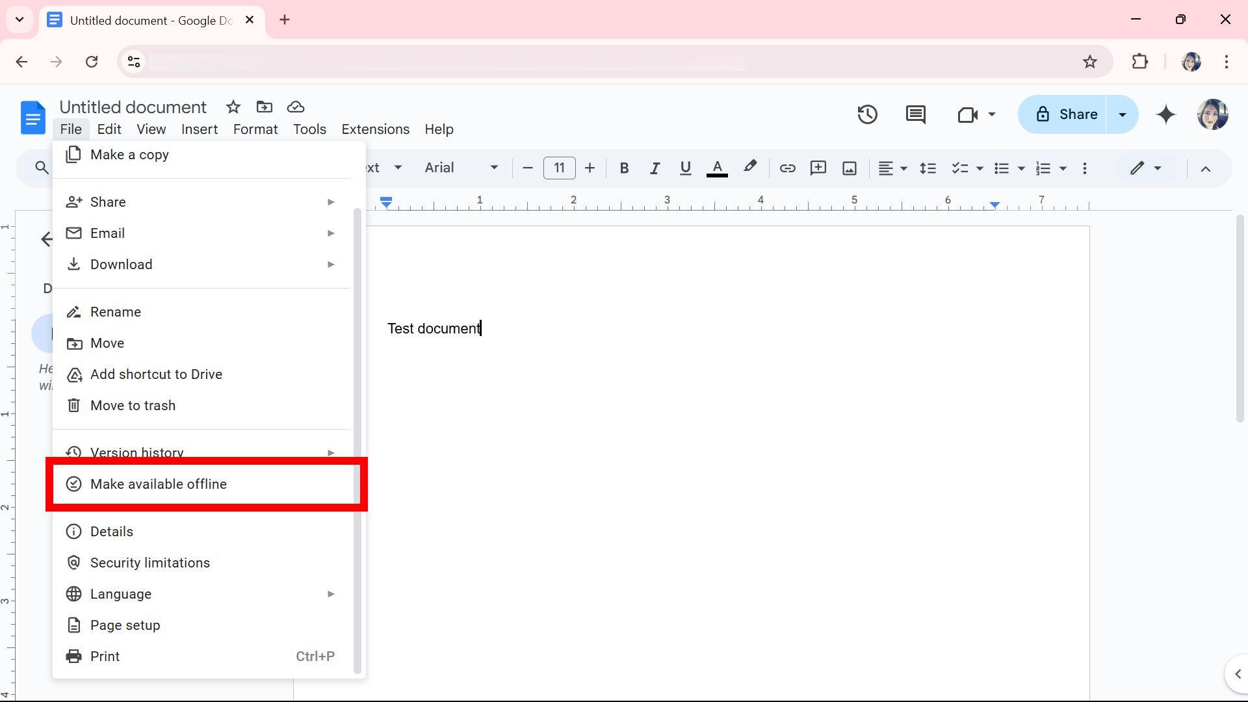This screenshot has width=1248, height=702.
Task: Click the text highlight color icon
Action: pyautogui.click(x=749, y=167)
